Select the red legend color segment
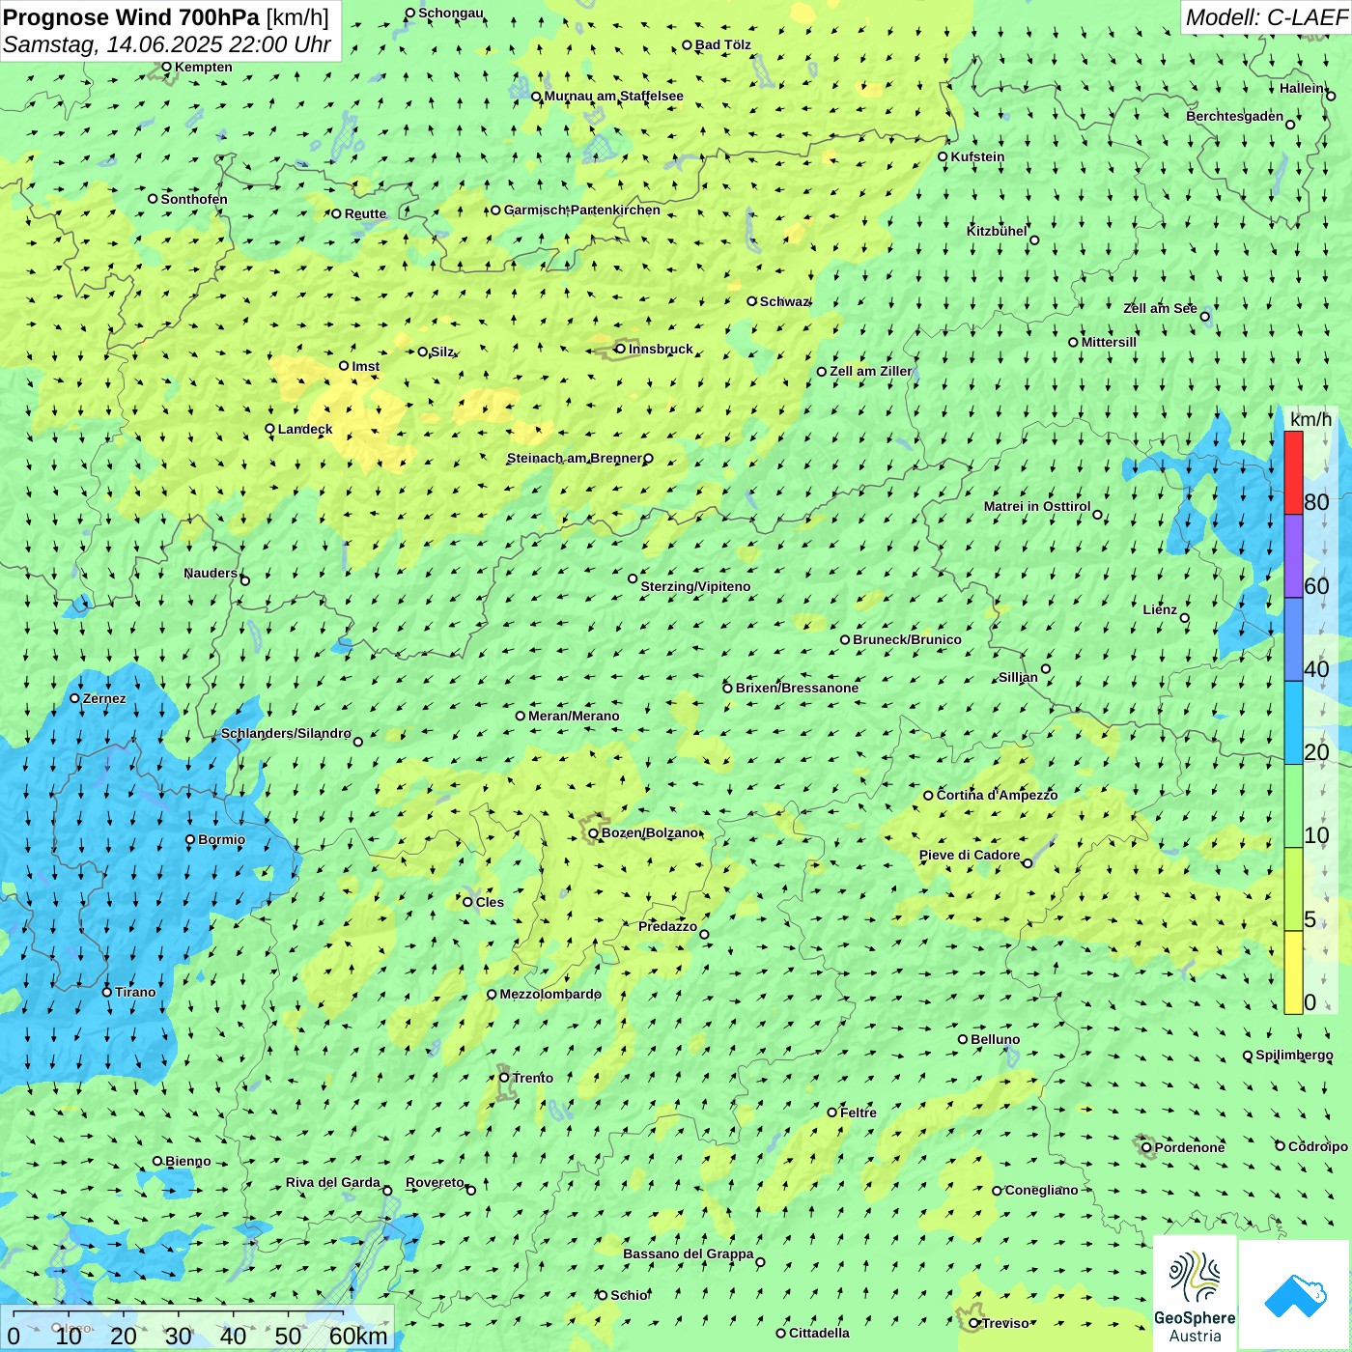Viewport: 1352px width, 1352px height. (x=1293, y=472)
